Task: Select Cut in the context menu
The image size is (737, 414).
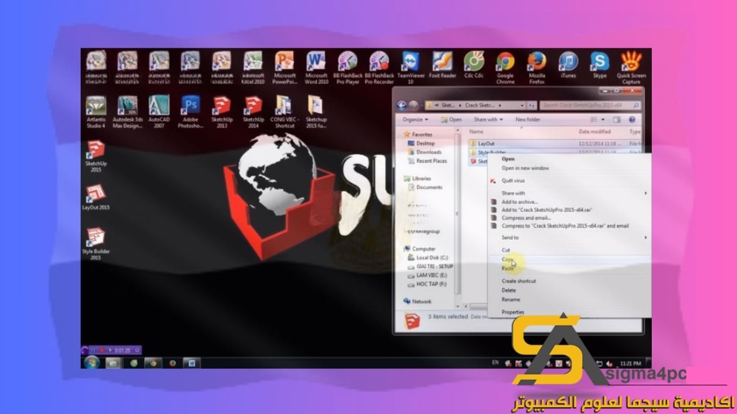Action: pyautogui.click(x=506, y=250)
